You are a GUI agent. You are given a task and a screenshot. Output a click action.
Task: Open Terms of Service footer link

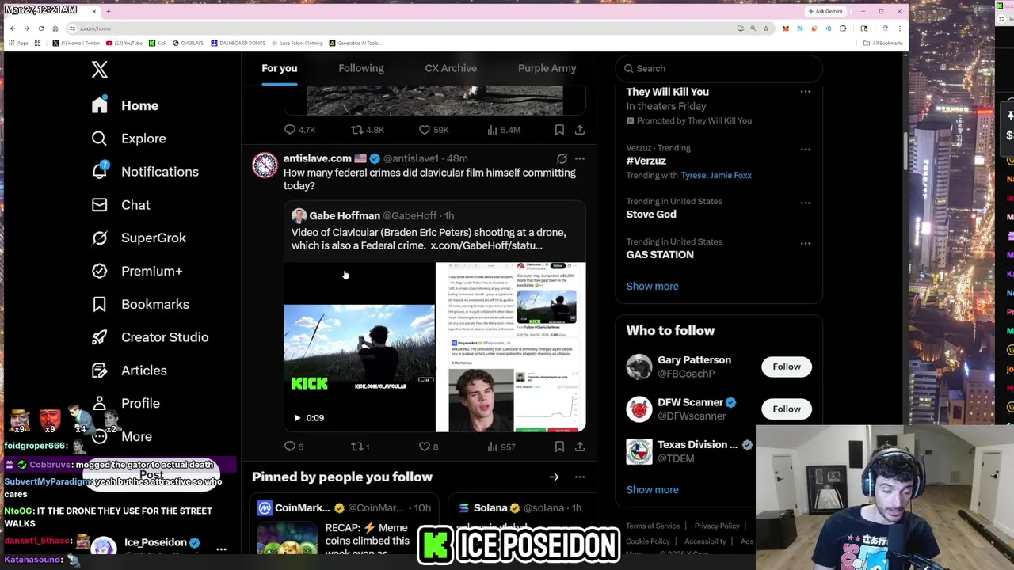point(653,526)
